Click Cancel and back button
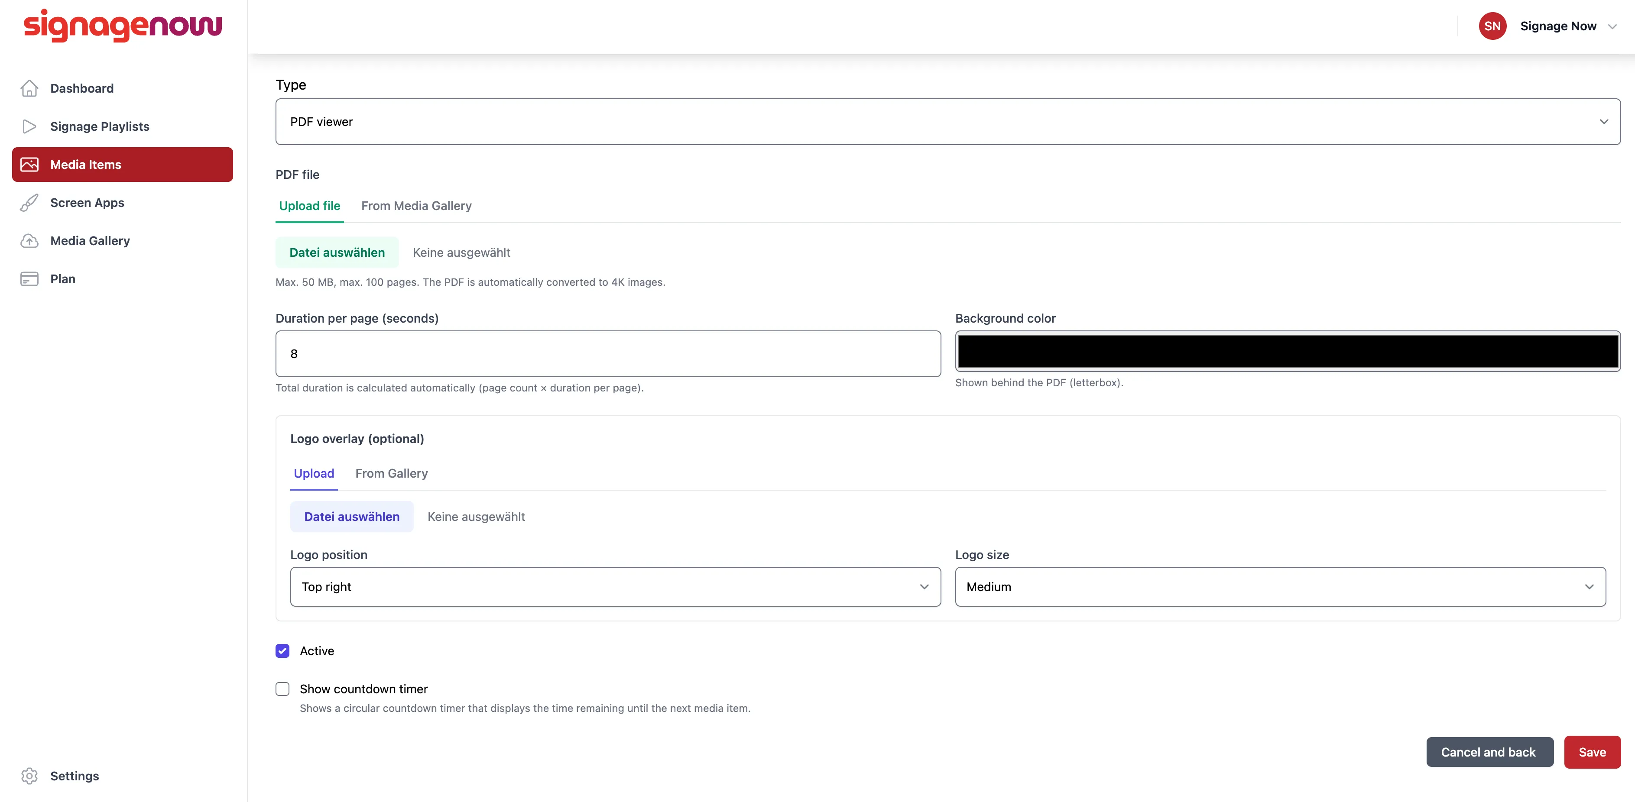Screen dimensions: 1635x802 1489,752
